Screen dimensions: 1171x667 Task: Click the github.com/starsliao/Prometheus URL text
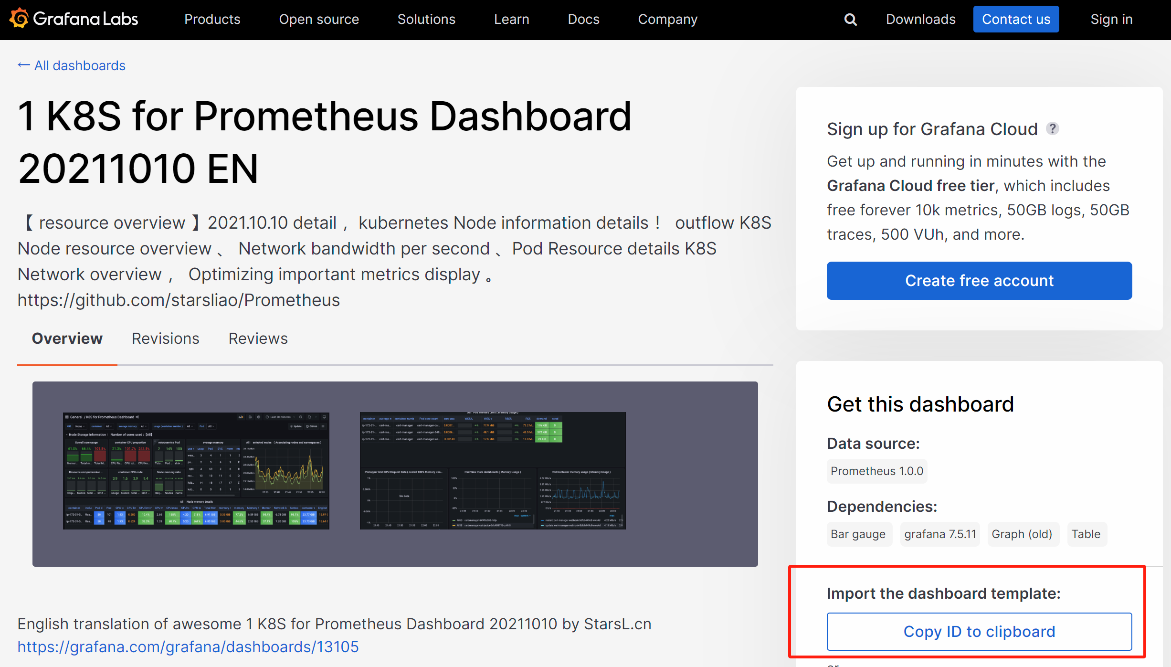click(179, 300)
